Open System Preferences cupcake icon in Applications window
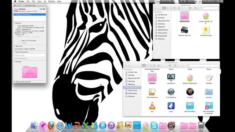 tap(190, 78)
